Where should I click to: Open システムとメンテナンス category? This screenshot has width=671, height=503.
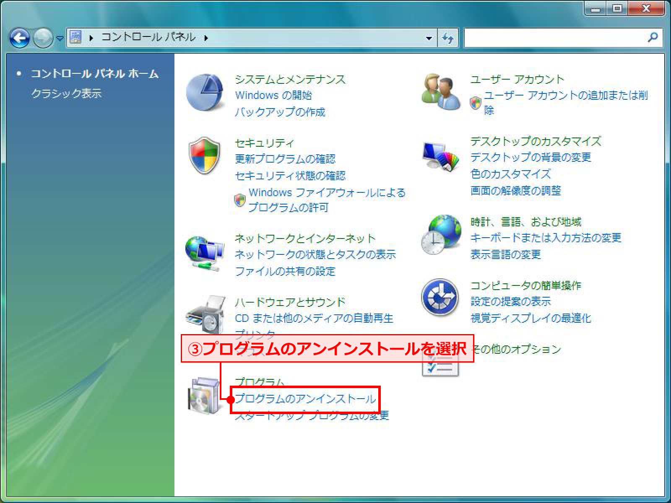pyautogui.click(x=290, y=79)
